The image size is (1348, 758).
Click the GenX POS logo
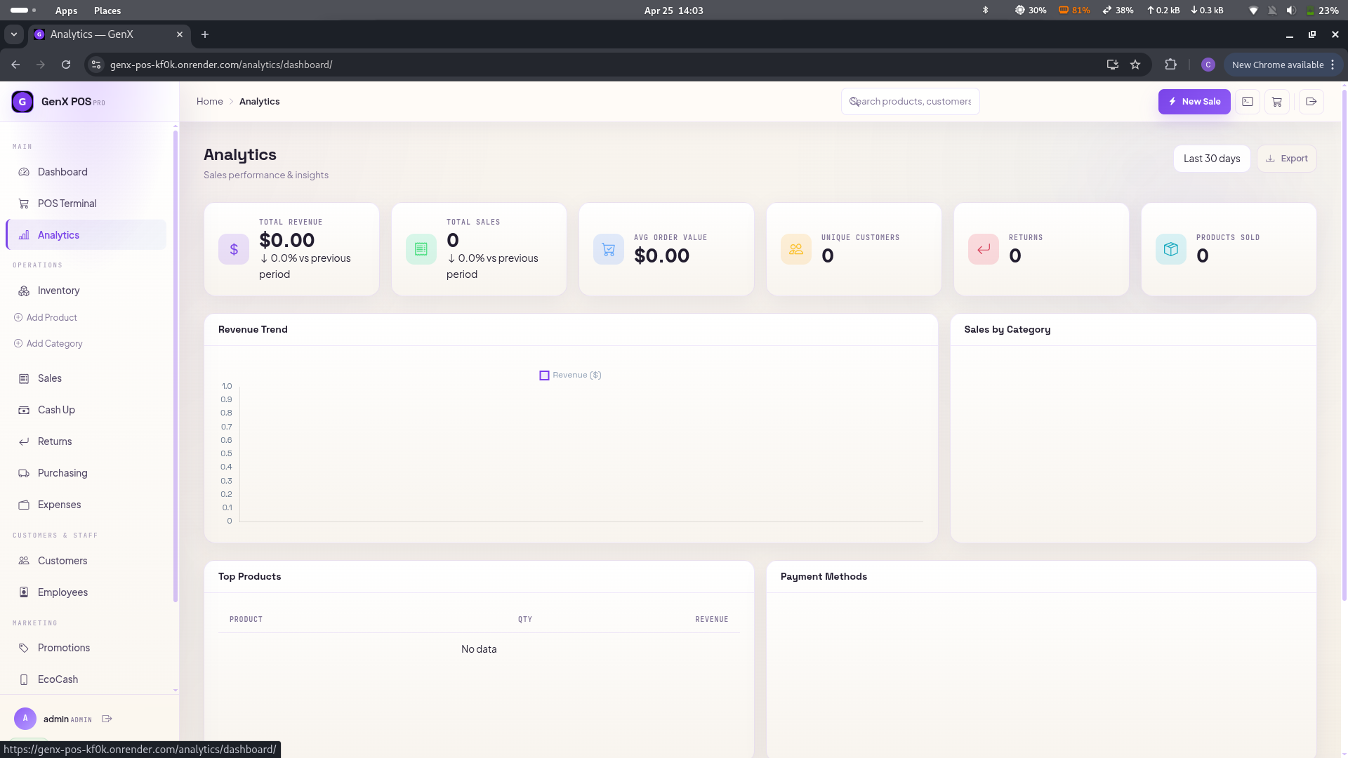tap(22, 102)
